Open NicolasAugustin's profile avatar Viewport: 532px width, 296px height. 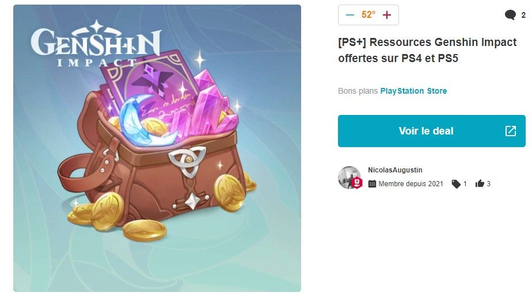point(349,177)
